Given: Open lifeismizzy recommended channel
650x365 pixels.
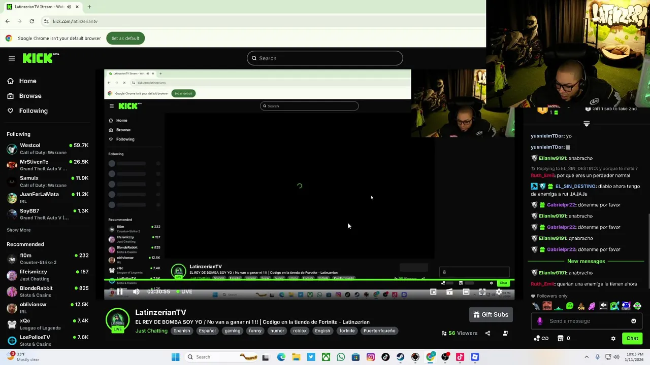Looking at the screenshot, I should (48, 275).
